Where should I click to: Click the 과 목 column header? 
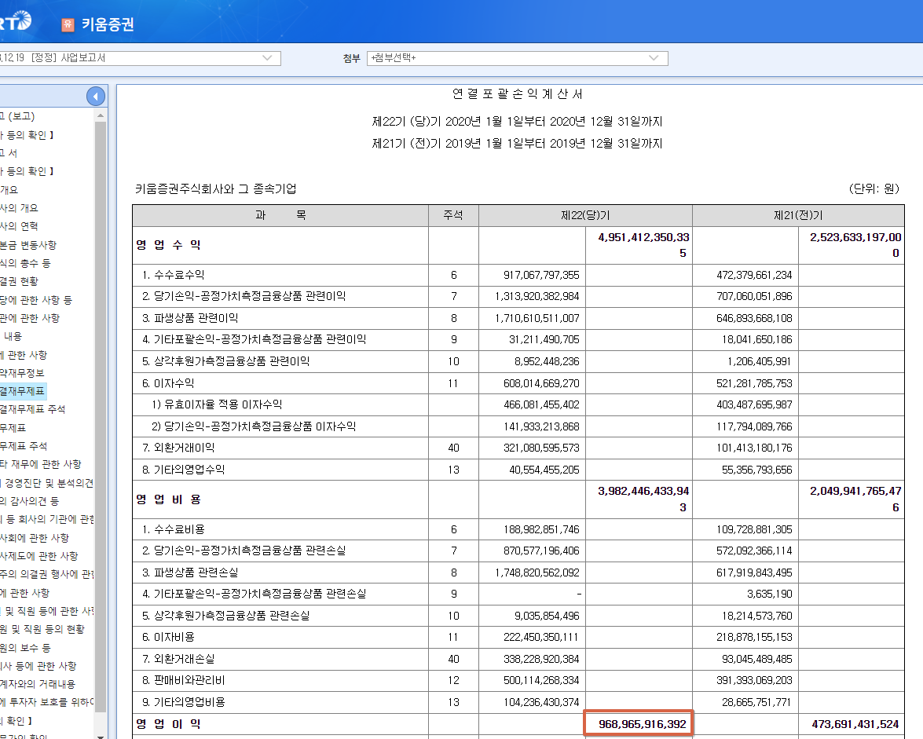click(280, 215)
